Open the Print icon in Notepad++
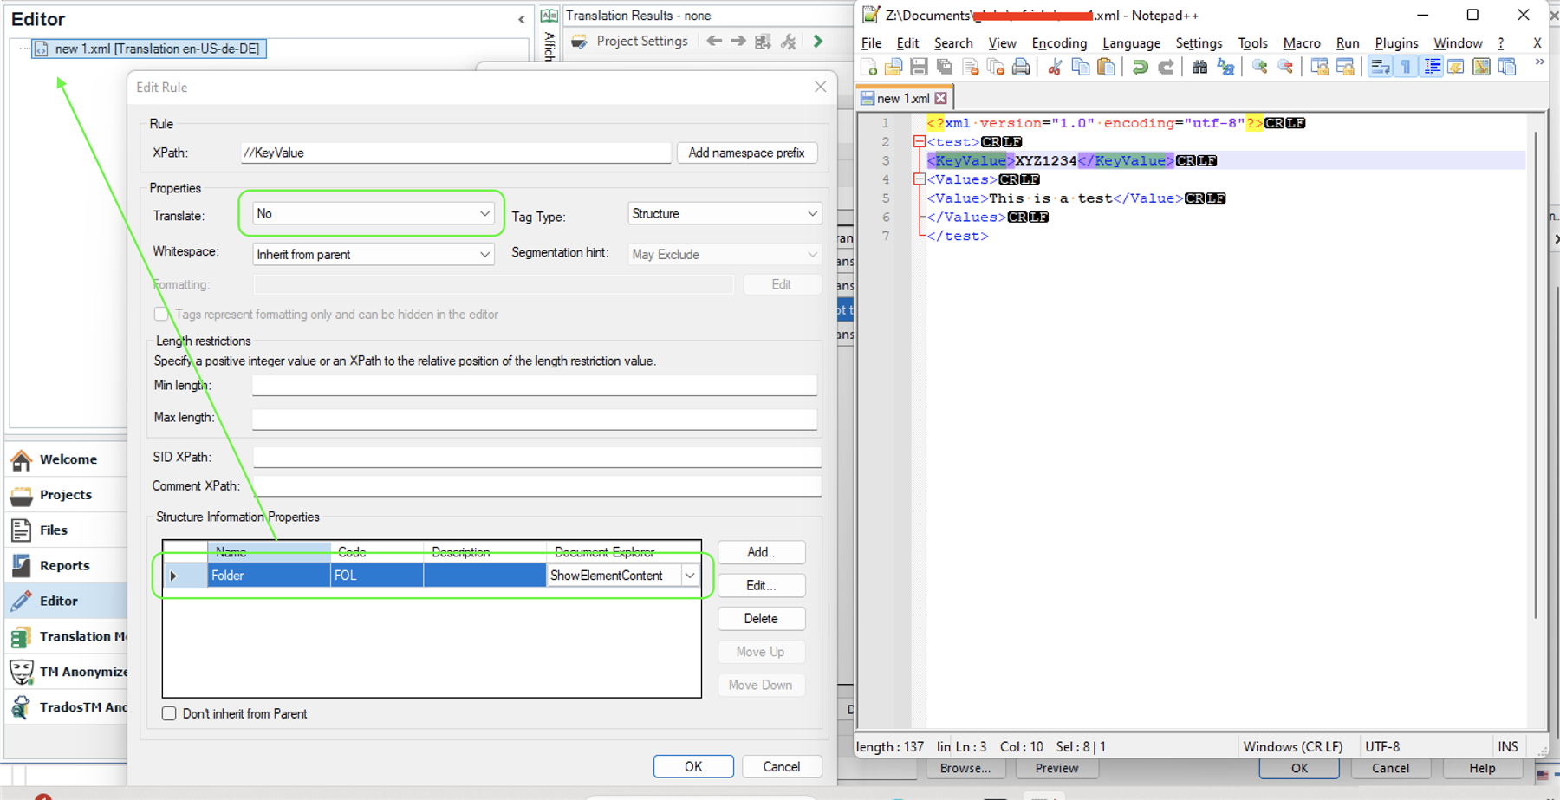Screen dimensions: 1560x800 pyautogui.click(x=1021, y=67)
